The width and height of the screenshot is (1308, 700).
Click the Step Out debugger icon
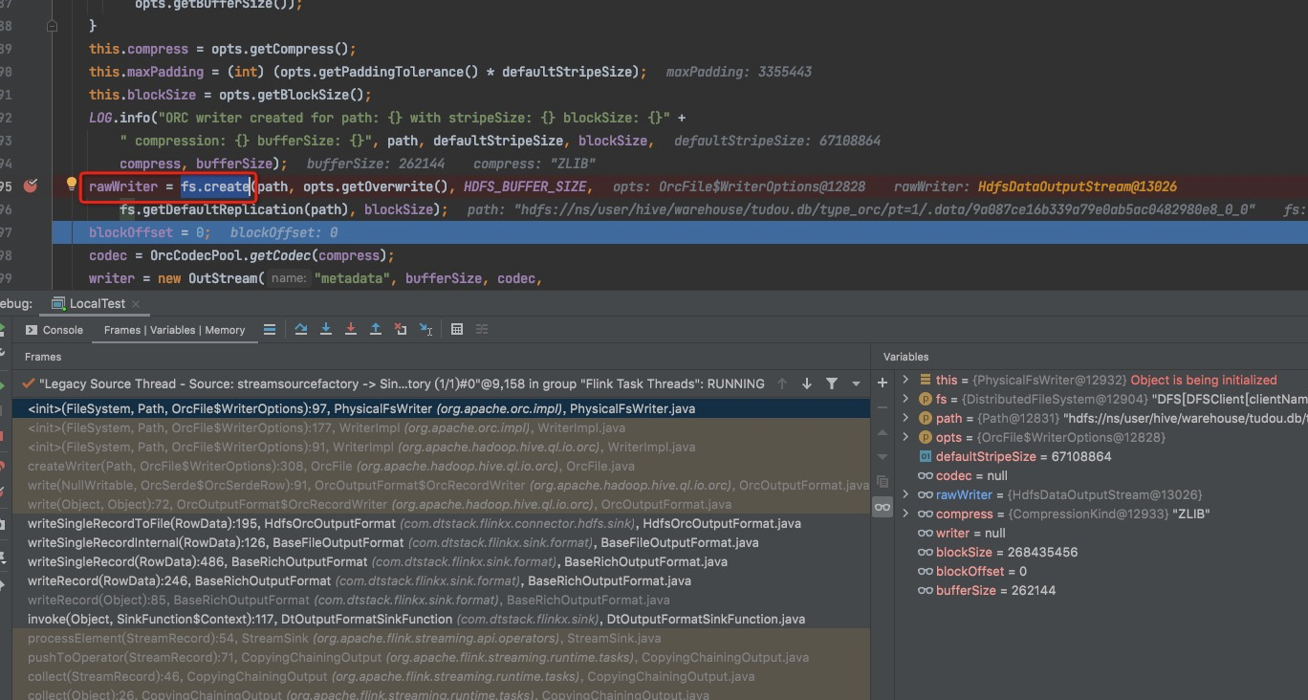pyautogui.click(x=376, y=329)
